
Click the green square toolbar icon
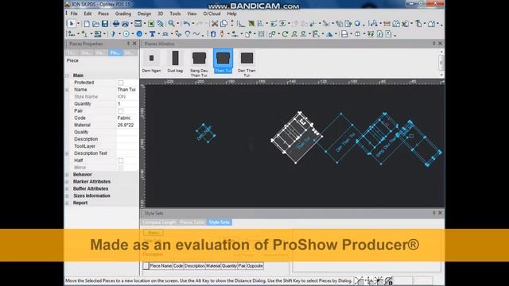coord(151,24)
